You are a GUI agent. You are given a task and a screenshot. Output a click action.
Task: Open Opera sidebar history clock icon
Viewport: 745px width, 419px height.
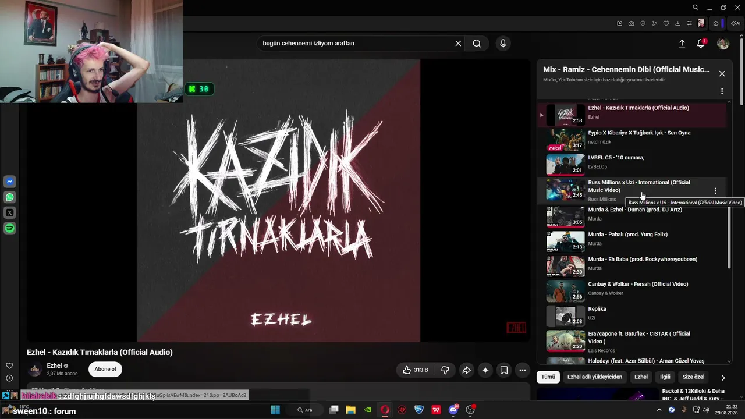[x=9, y=378]
